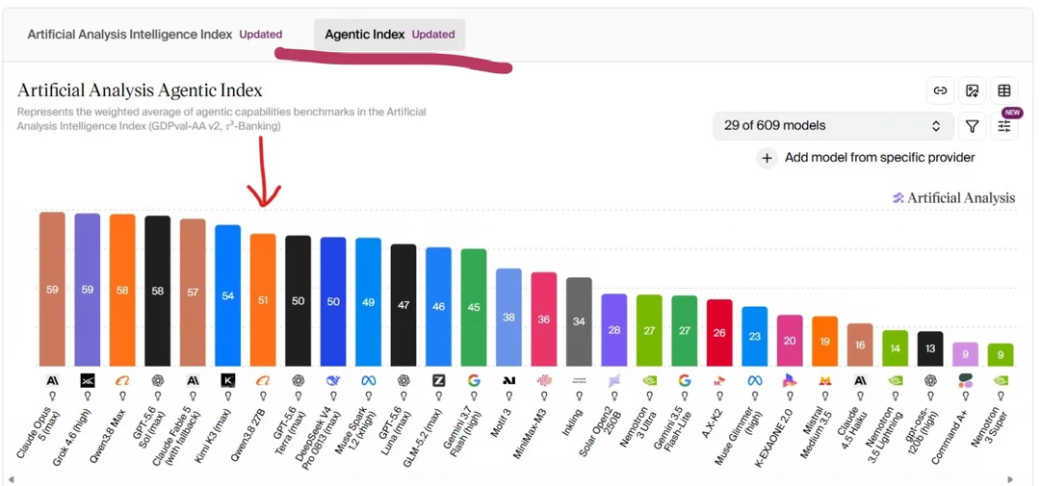Switch to Artificial Analysis Intelligence Index tab
The width and height of the screenshot is (1040, 486).
coord(154,35)
